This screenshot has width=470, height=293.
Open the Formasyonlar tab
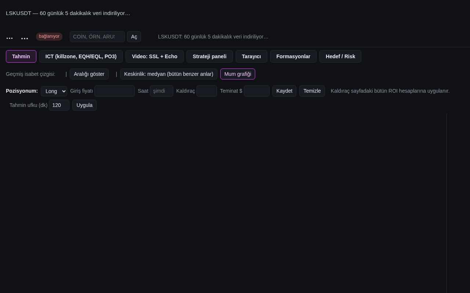click(x=293, y=56)
